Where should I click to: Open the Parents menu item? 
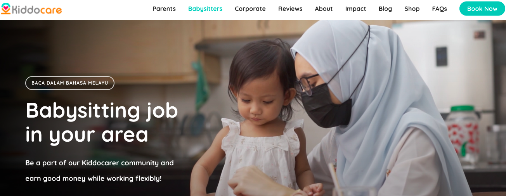164,9
